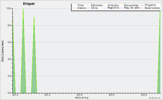The image size is (163, 100).
Task: Click the 4.0 y-axis value
Action: [x=9, y=59]
